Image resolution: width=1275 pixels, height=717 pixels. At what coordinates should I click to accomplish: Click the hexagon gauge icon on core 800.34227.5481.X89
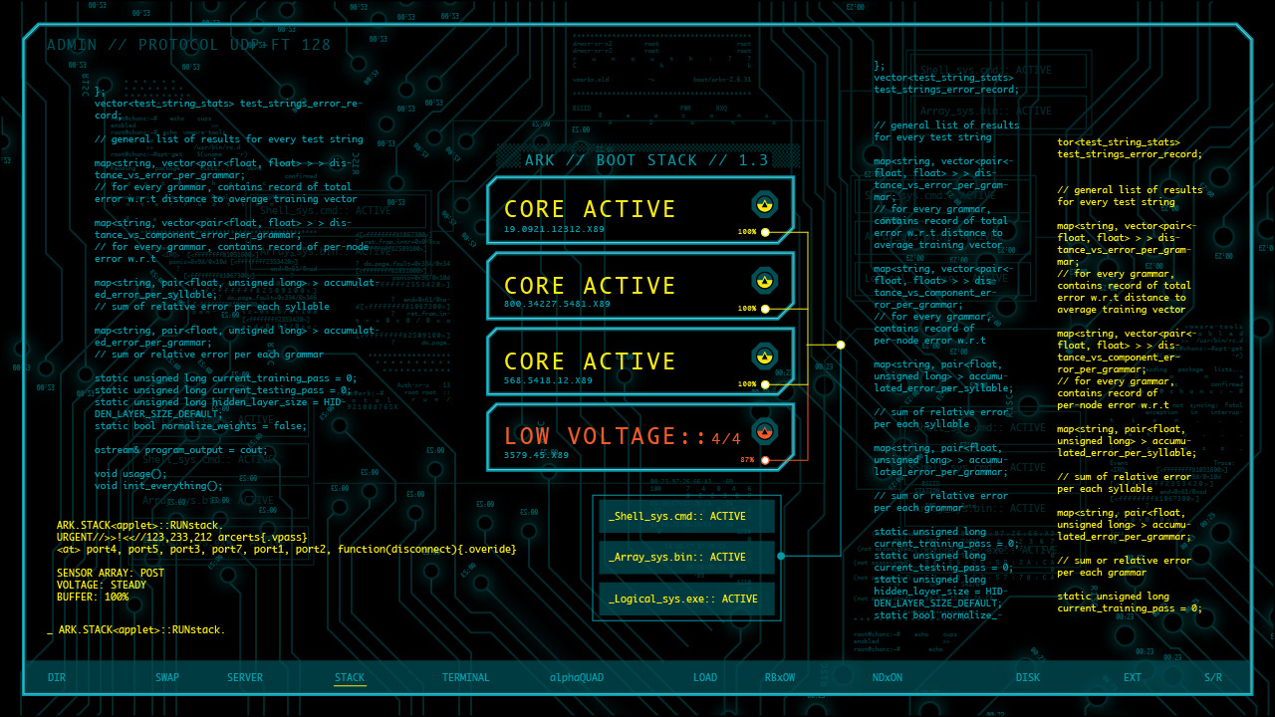coord(764,280)
